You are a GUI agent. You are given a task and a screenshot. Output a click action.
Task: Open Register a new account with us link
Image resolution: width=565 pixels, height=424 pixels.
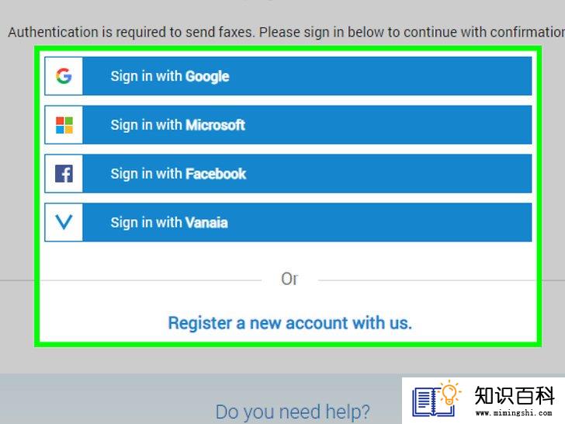[289, 323]
